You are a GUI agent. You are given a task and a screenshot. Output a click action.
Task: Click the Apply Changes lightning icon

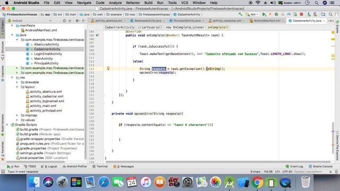pyautogui.click(x=270, y=14)
